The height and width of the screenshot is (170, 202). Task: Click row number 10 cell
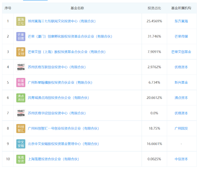coord(8,159)
